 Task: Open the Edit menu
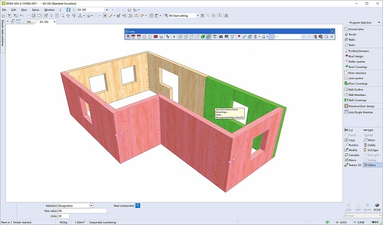pyautogui.click(x=14, y=10)
